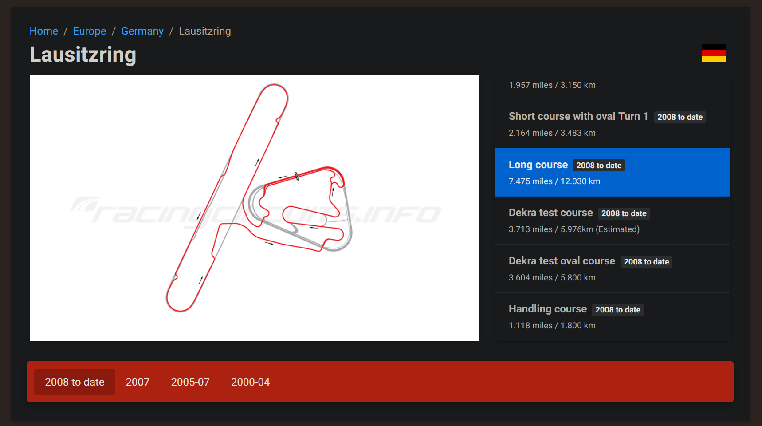Switch to the 2008 to date tab
Viewport: 762px width, 426px height.
[75, 382]
